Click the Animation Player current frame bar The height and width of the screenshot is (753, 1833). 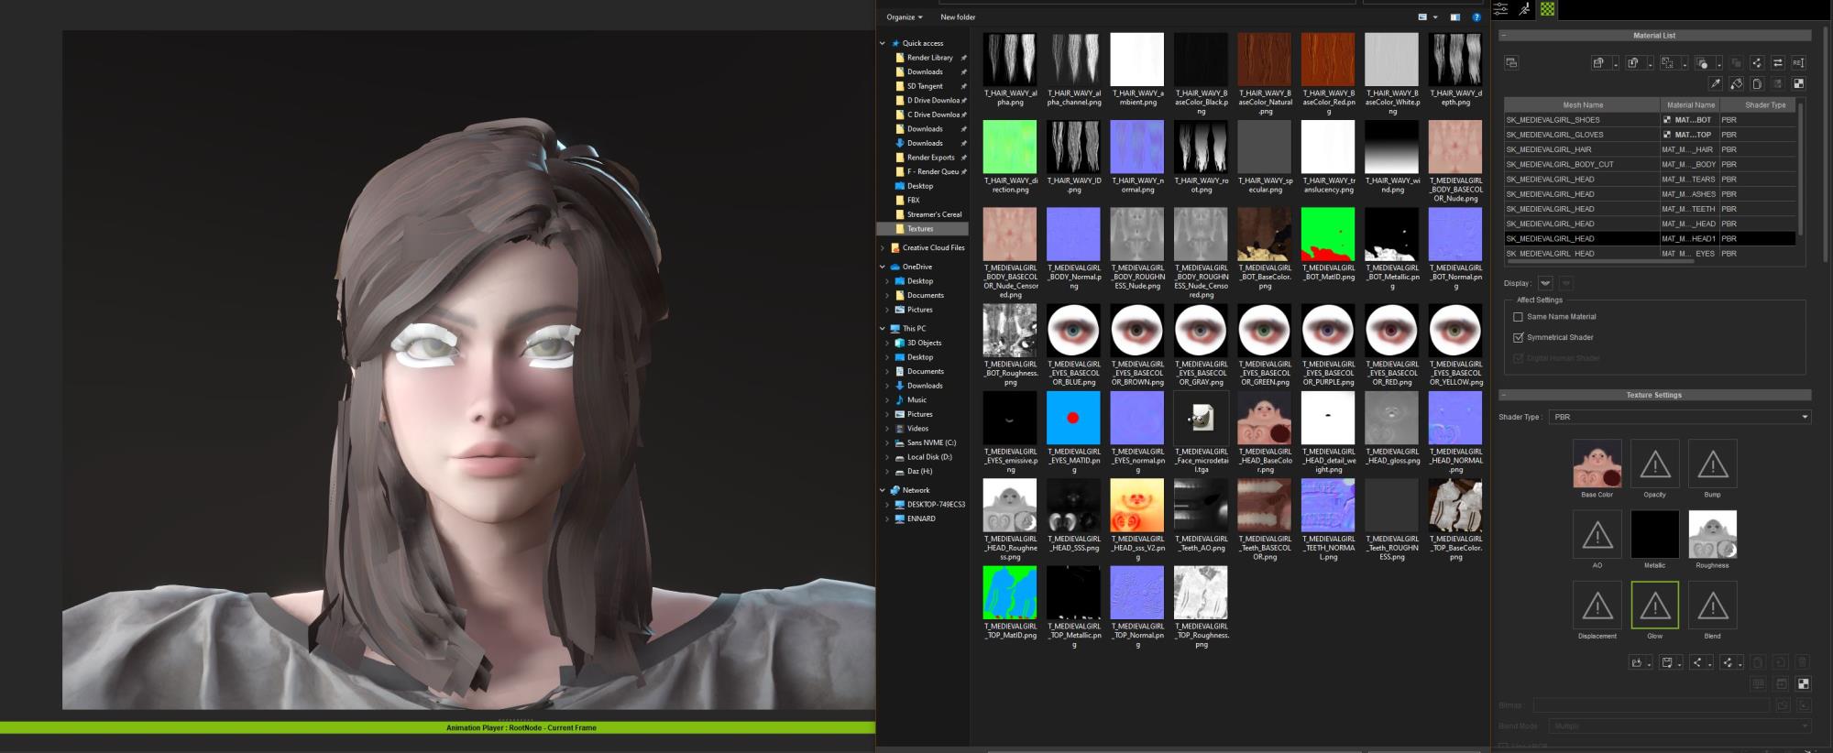coord(437,728)
